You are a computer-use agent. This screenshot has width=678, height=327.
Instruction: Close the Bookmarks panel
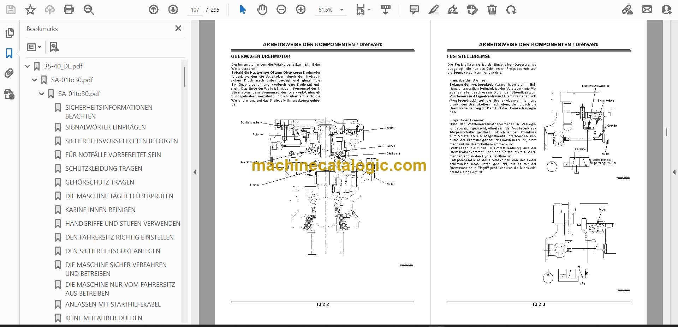click(x=178, y=28)
